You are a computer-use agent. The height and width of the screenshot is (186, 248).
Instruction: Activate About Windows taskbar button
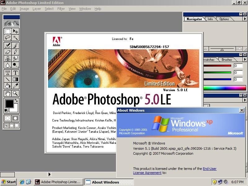point(109,182)
